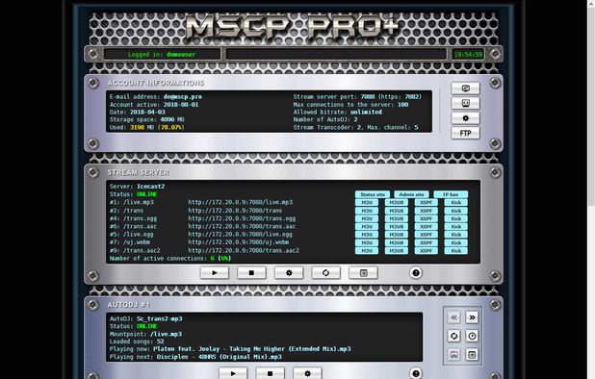Click the http://172.20.0.9:7080/uj.webm URL
595x379 pixels.
239,242
